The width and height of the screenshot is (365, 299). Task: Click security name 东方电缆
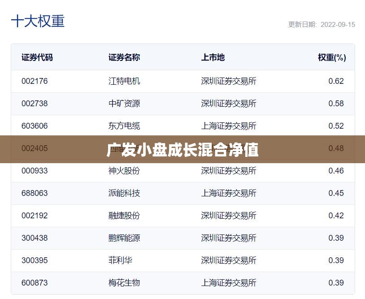(x=124, y=126)
